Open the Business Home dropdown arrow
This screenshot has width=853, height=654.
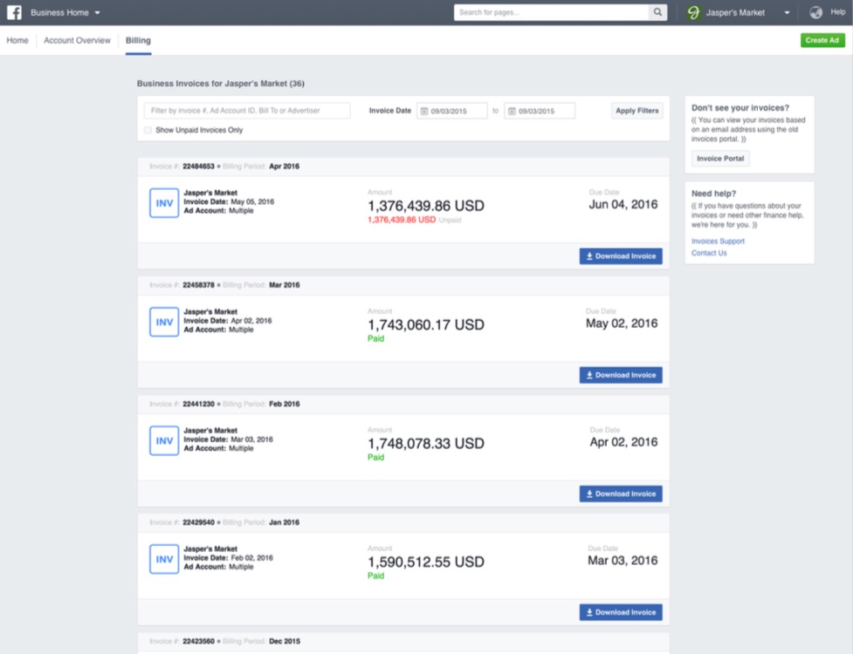tap(98, 12)
